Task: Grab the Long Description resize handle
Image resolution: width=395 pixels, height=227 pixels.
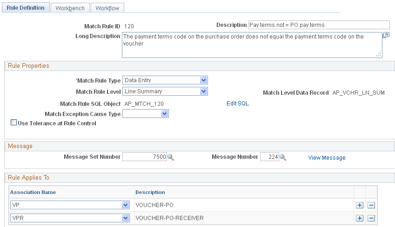Action: (378, 54)
